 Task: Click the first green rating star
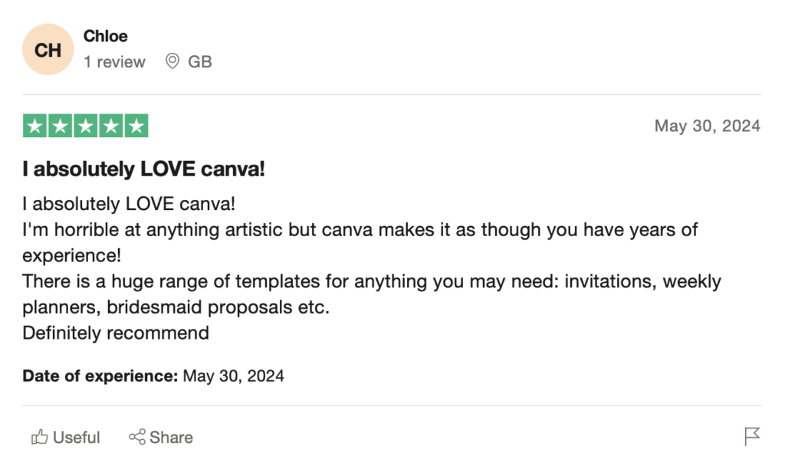click(34, 126)
